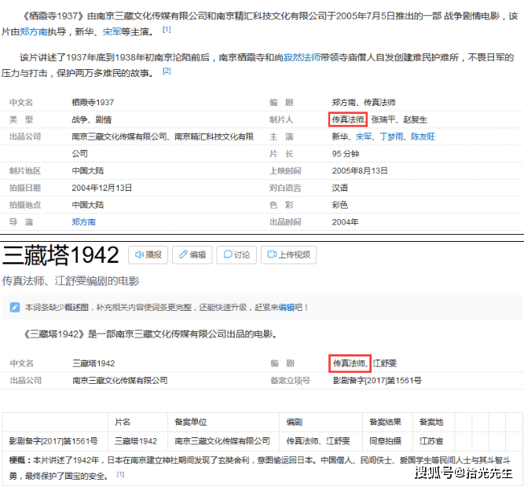
Task: Open the 宋军 link in the 主演 row
Action: coord(364,137)
